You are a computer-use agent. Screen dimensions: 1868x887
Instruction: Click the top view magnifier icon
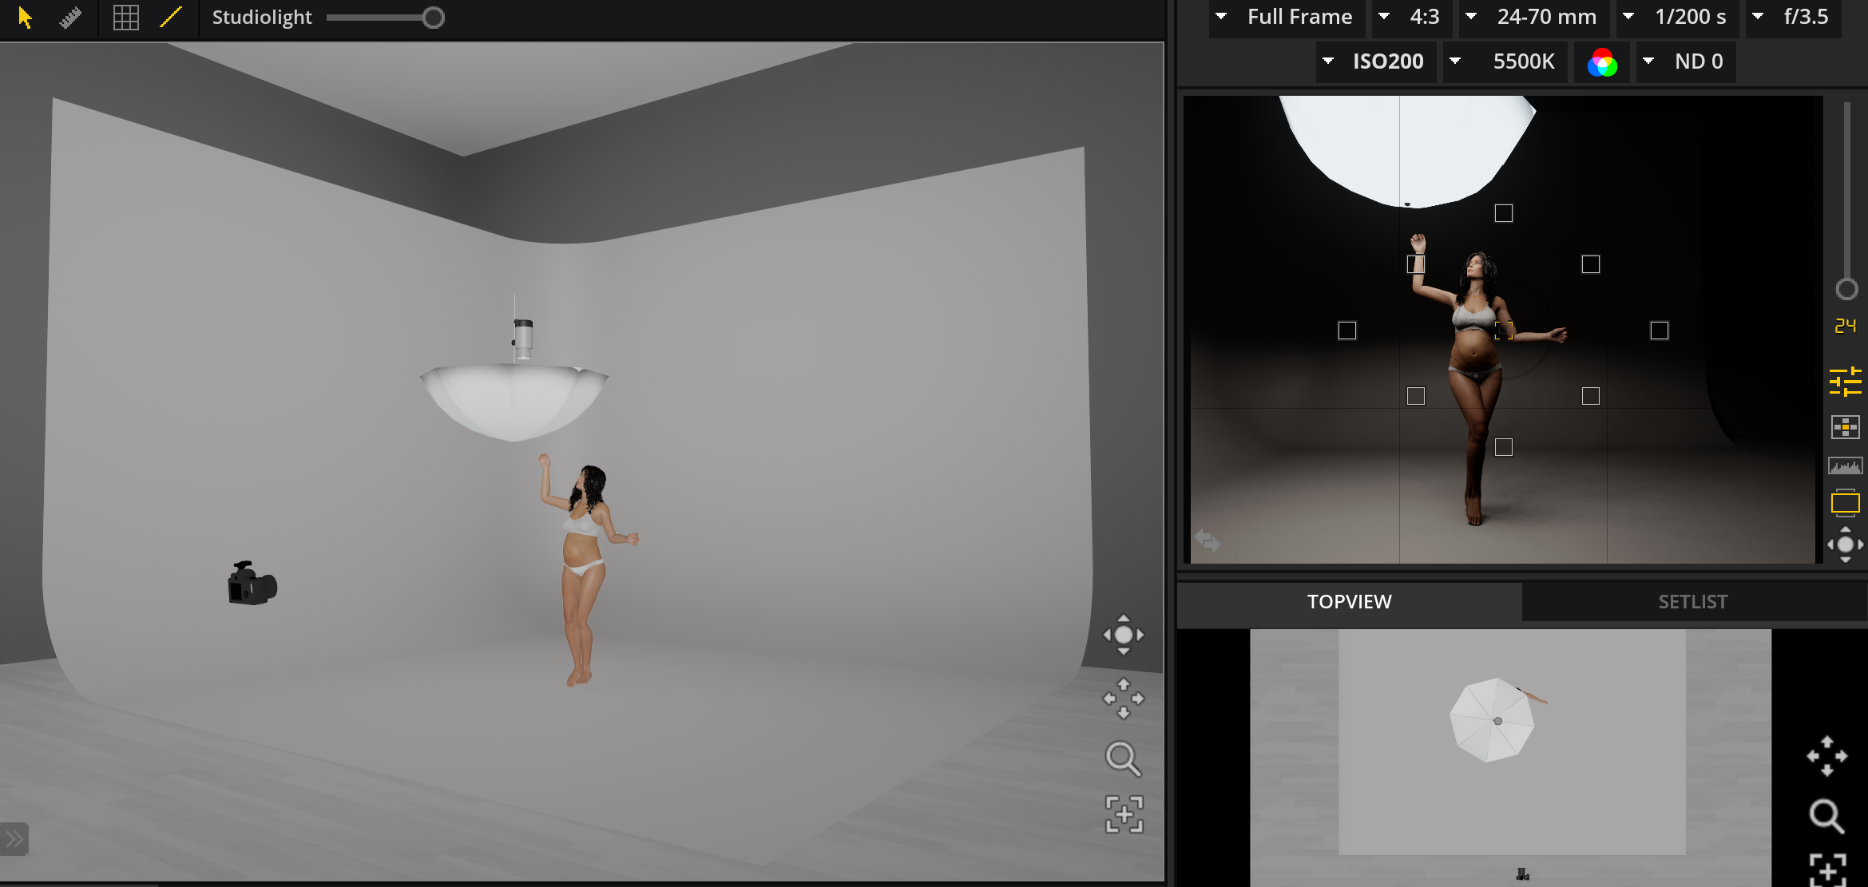click(1826, 816)
